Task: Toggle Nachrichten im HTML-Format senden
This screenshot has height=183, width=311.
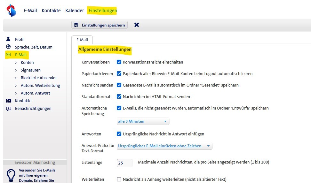Action: click(119, 96)
